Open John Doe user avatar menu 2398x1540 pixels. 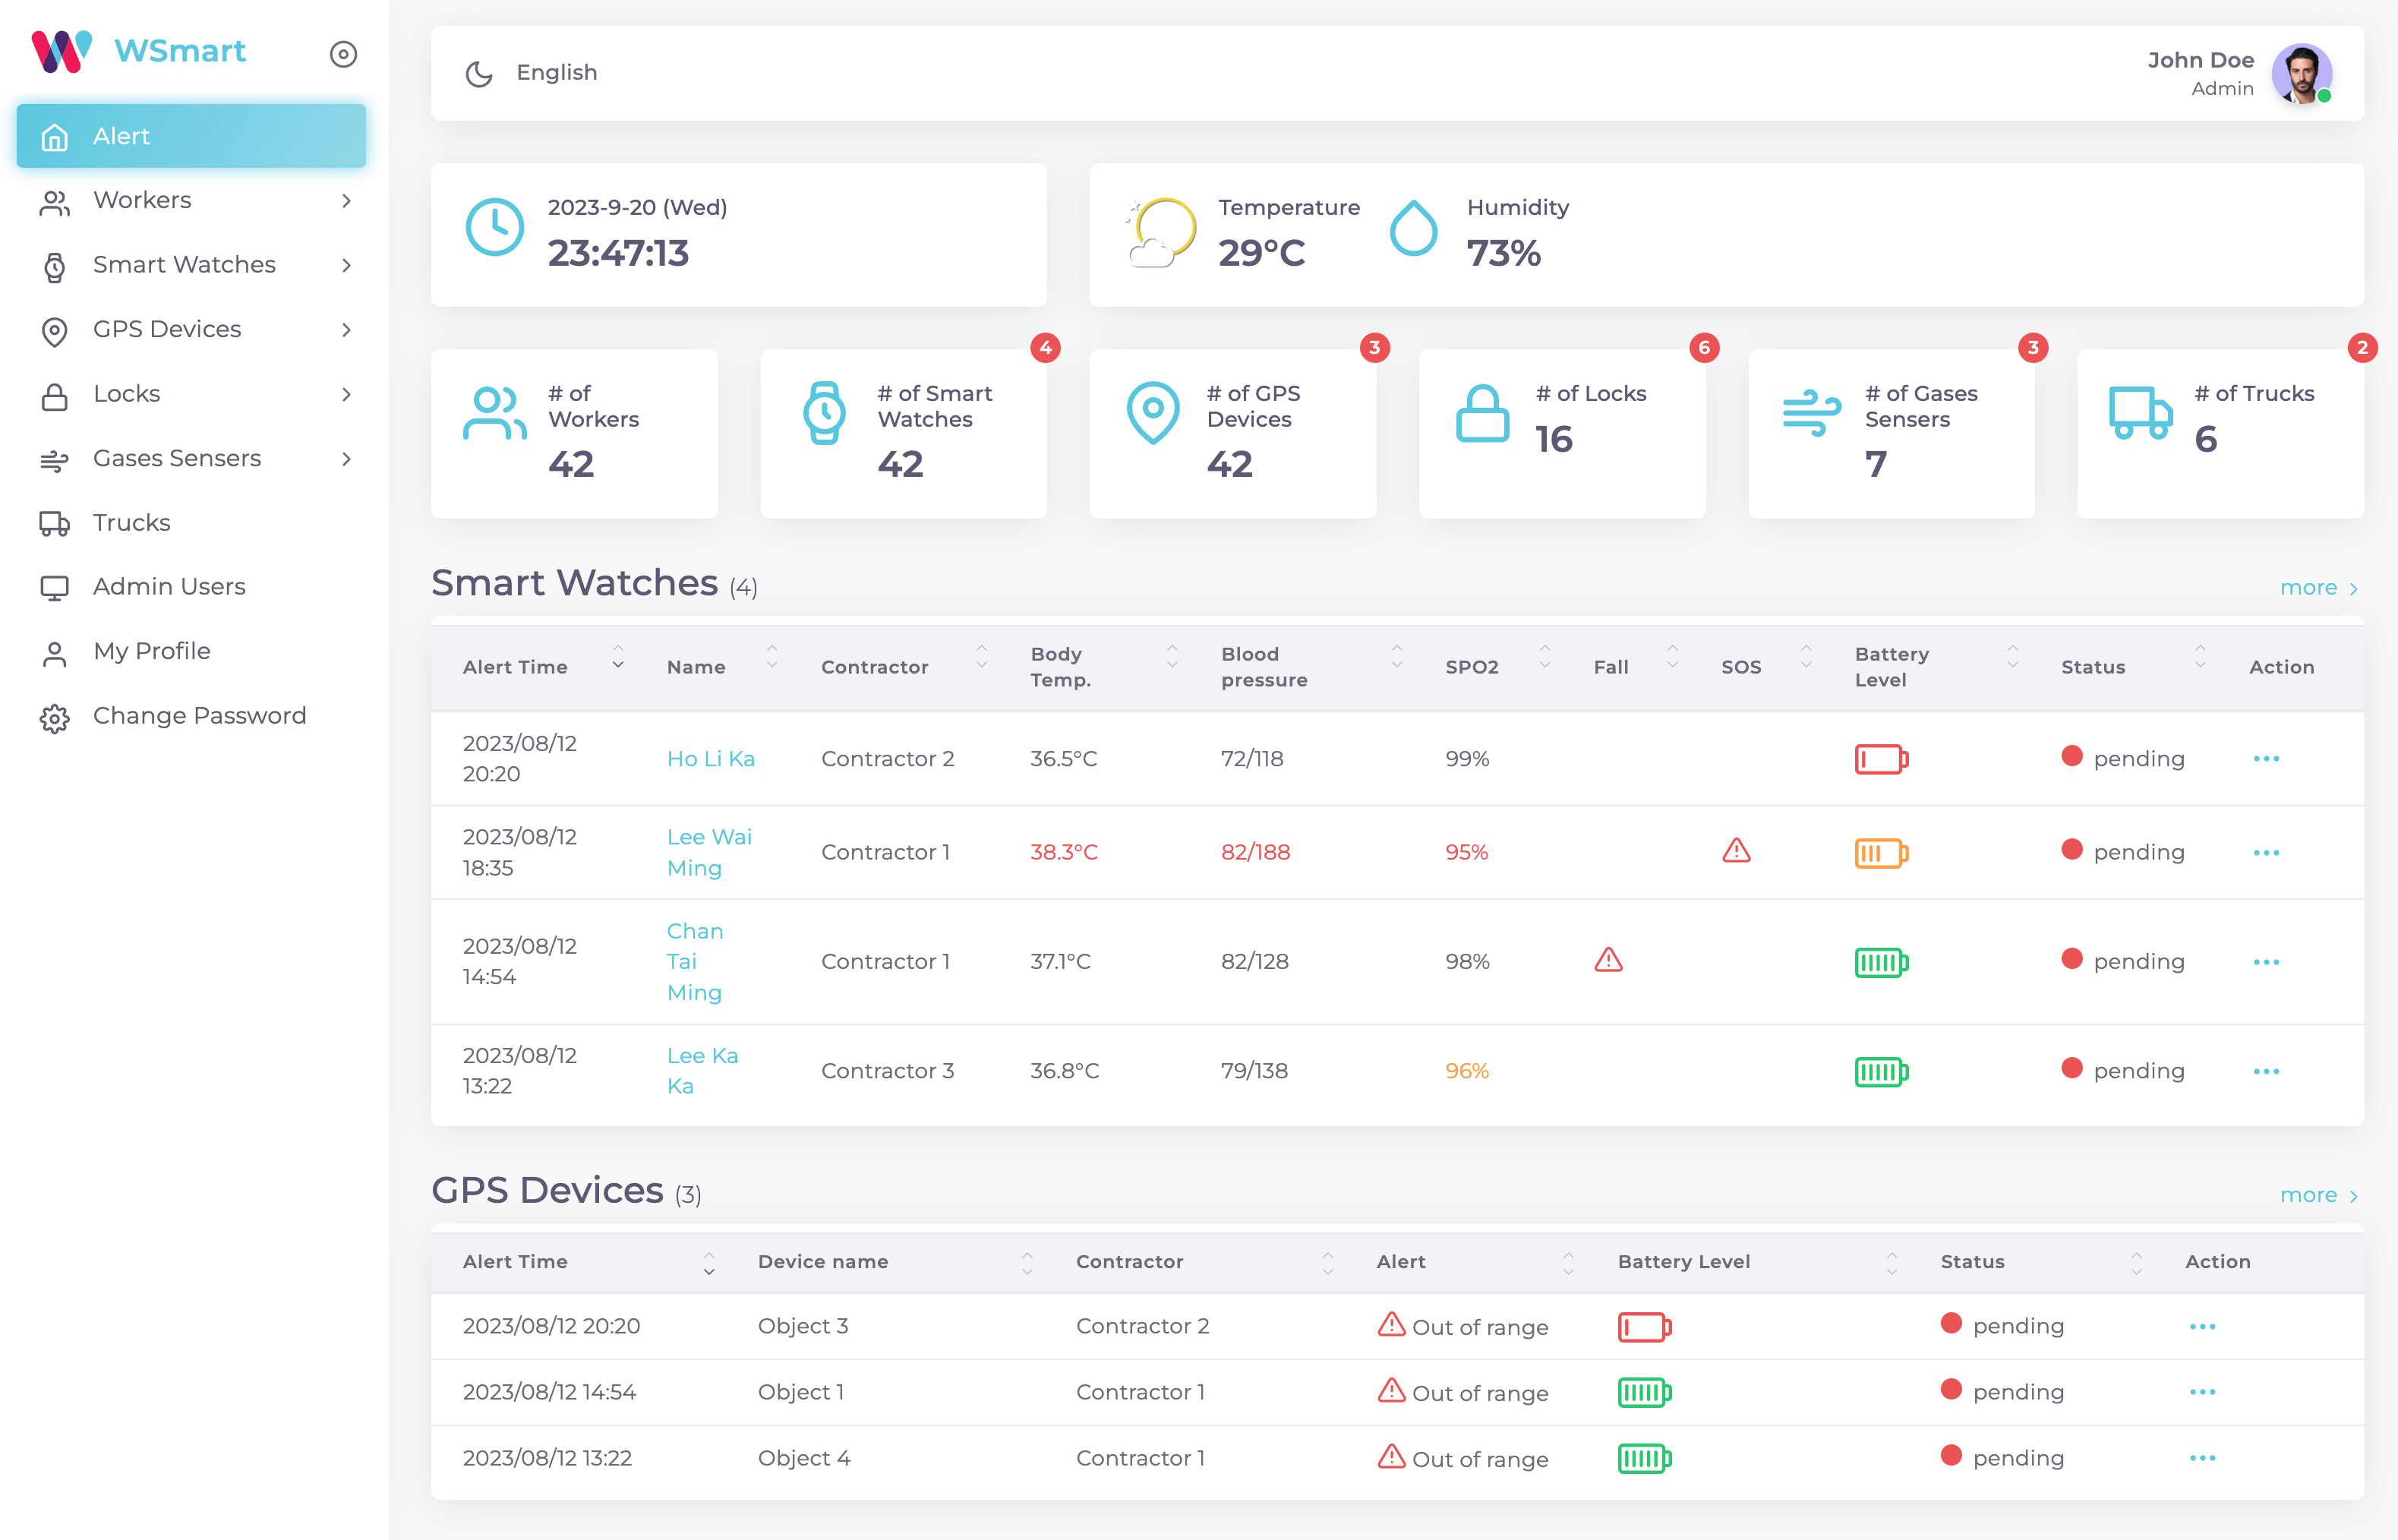(2302, 74)
